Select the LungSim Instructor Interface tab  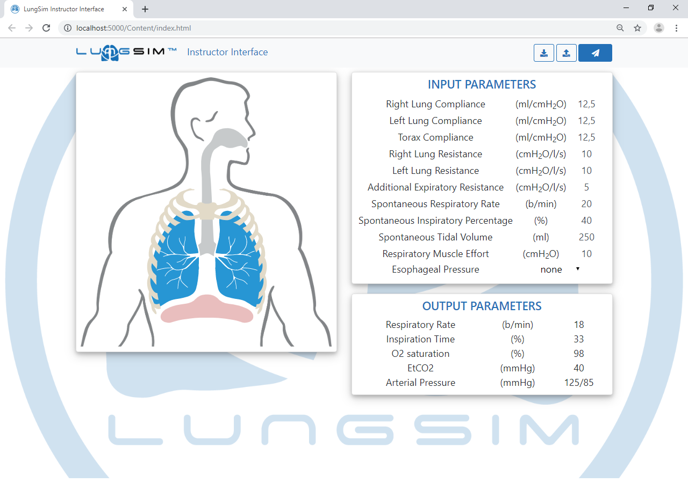pyautogui.click(x=69, y=9)
